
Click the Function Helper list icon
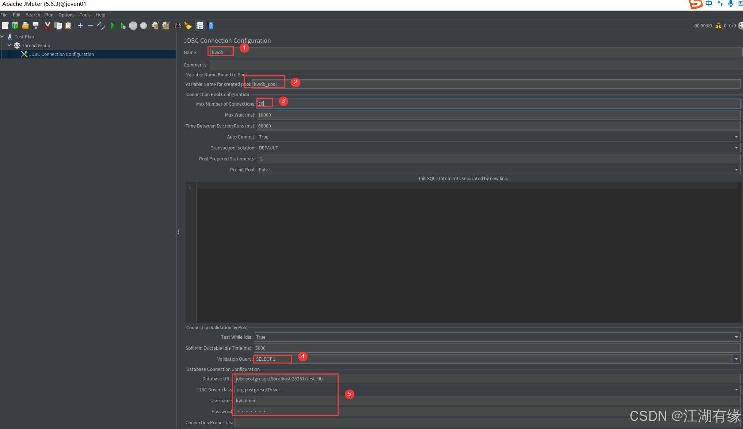[200, 26]
